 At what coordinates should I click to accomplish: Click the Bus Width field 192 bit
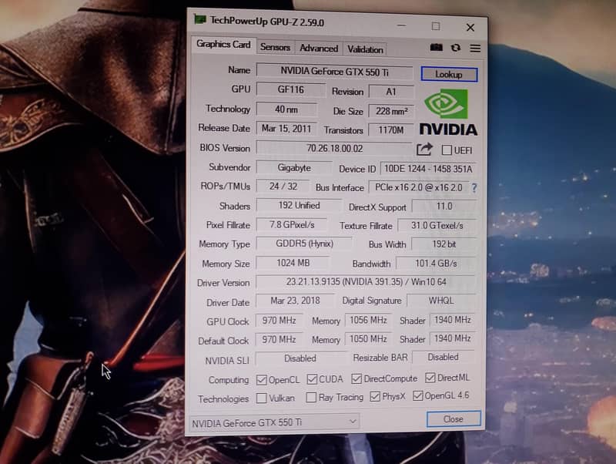tap(444, 244)
